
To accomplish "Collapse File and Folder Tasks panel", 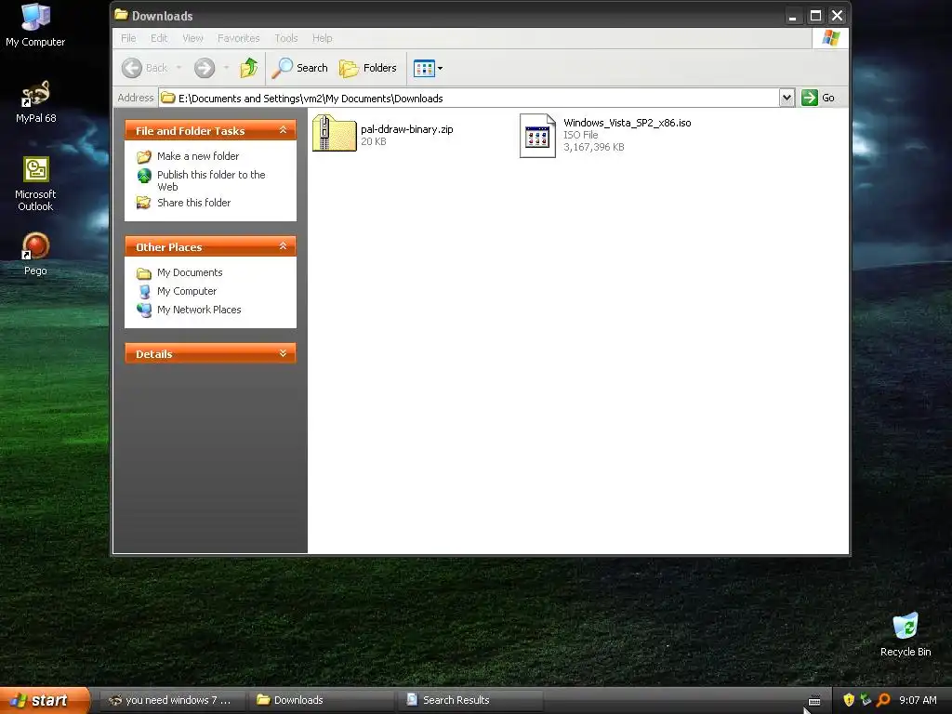I will 283,130.
